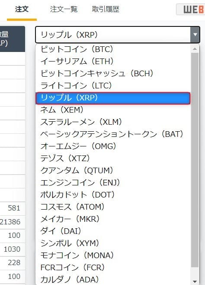The width and height of the screenshot is (205, 285).
Task: Choose ポルカドット (DOT) entry
Action: point(113,194)
